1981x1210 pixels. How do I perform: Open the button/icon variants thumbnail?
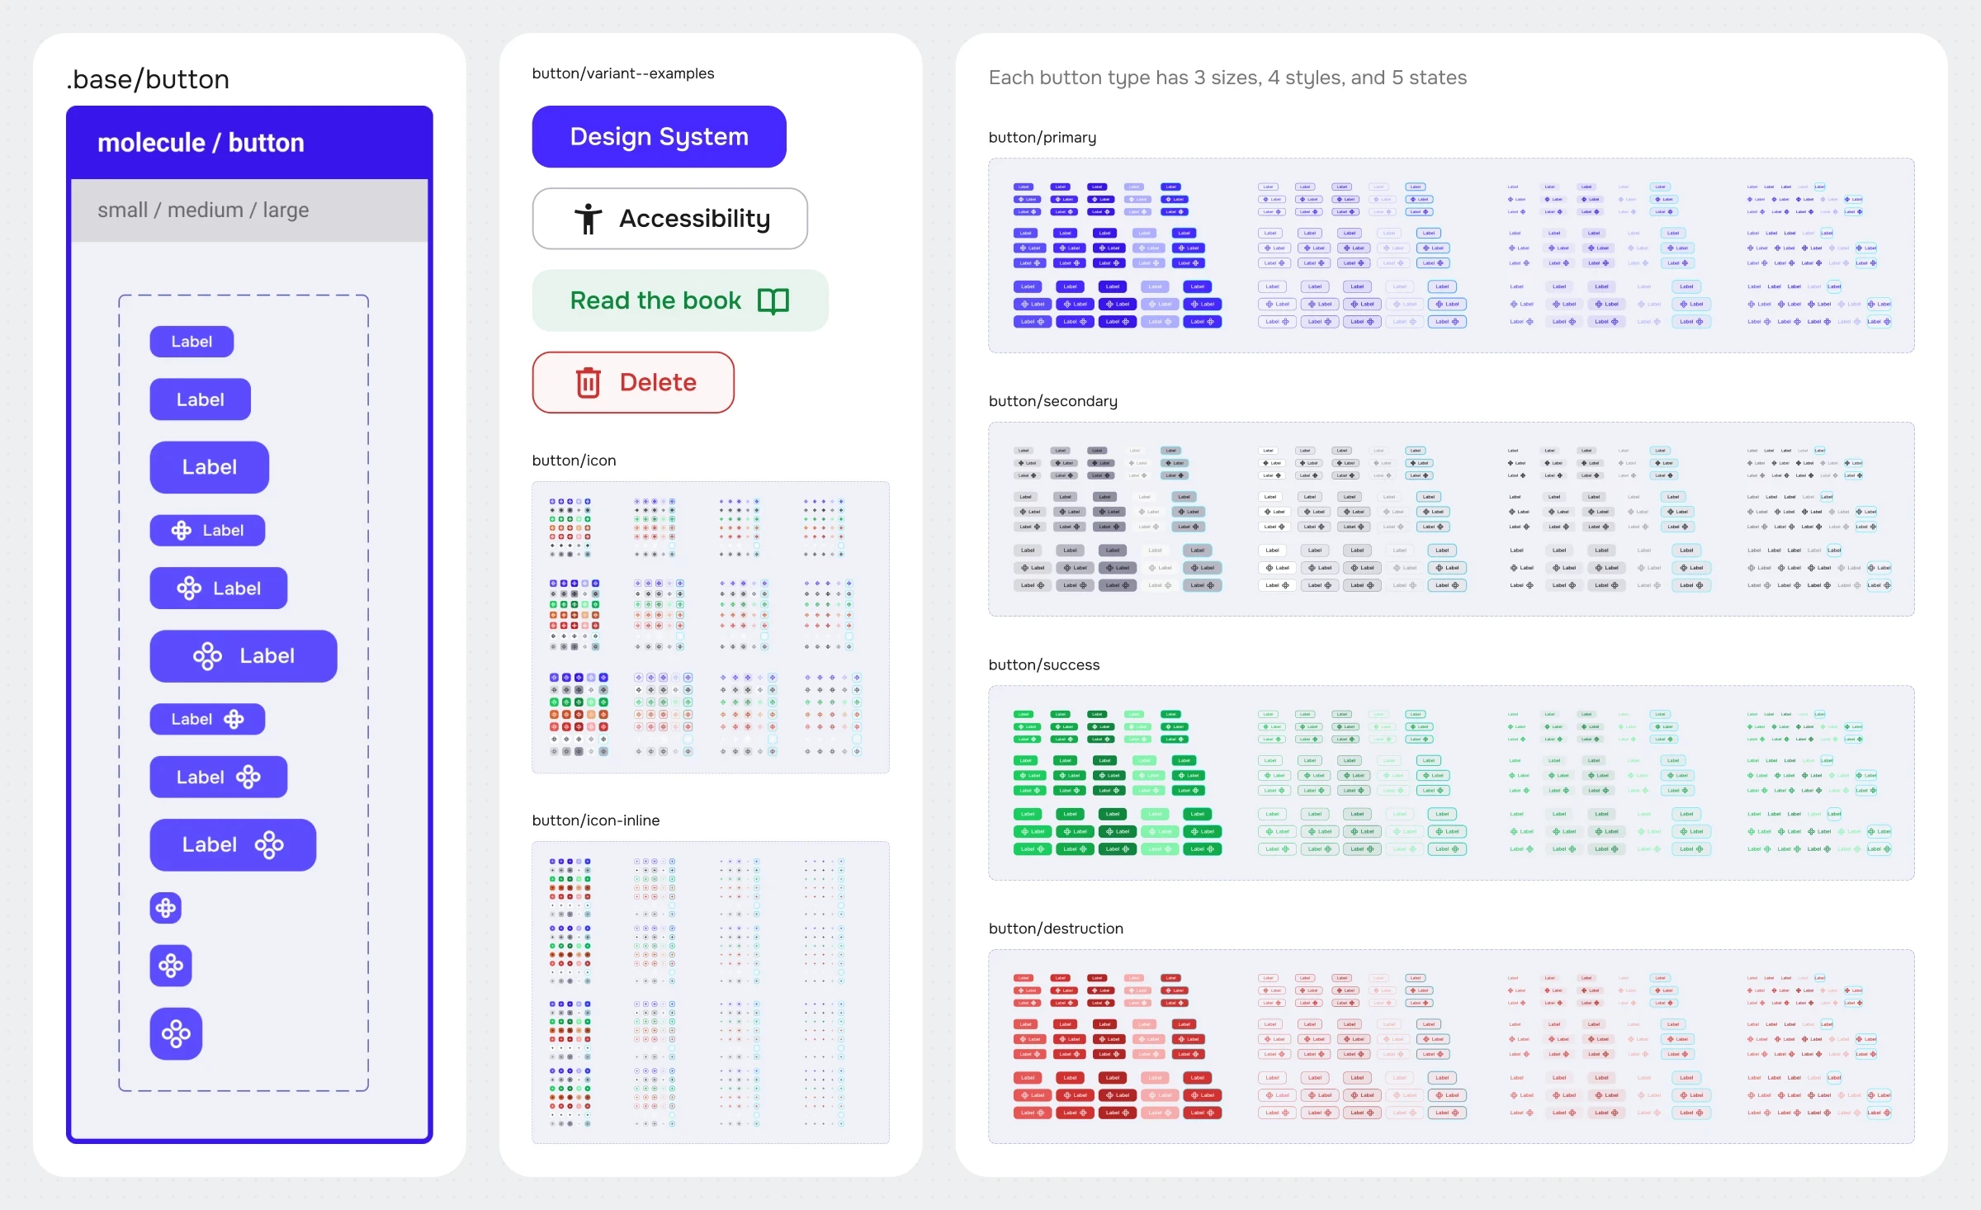pyautogui.click(x=711, y=627)
